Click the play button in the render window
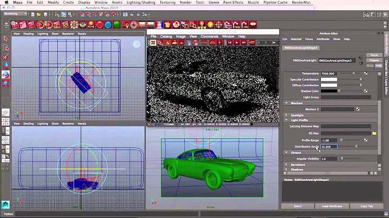This screenshot has width=389, height=218. pyautogui.click(x=237, y=43)
